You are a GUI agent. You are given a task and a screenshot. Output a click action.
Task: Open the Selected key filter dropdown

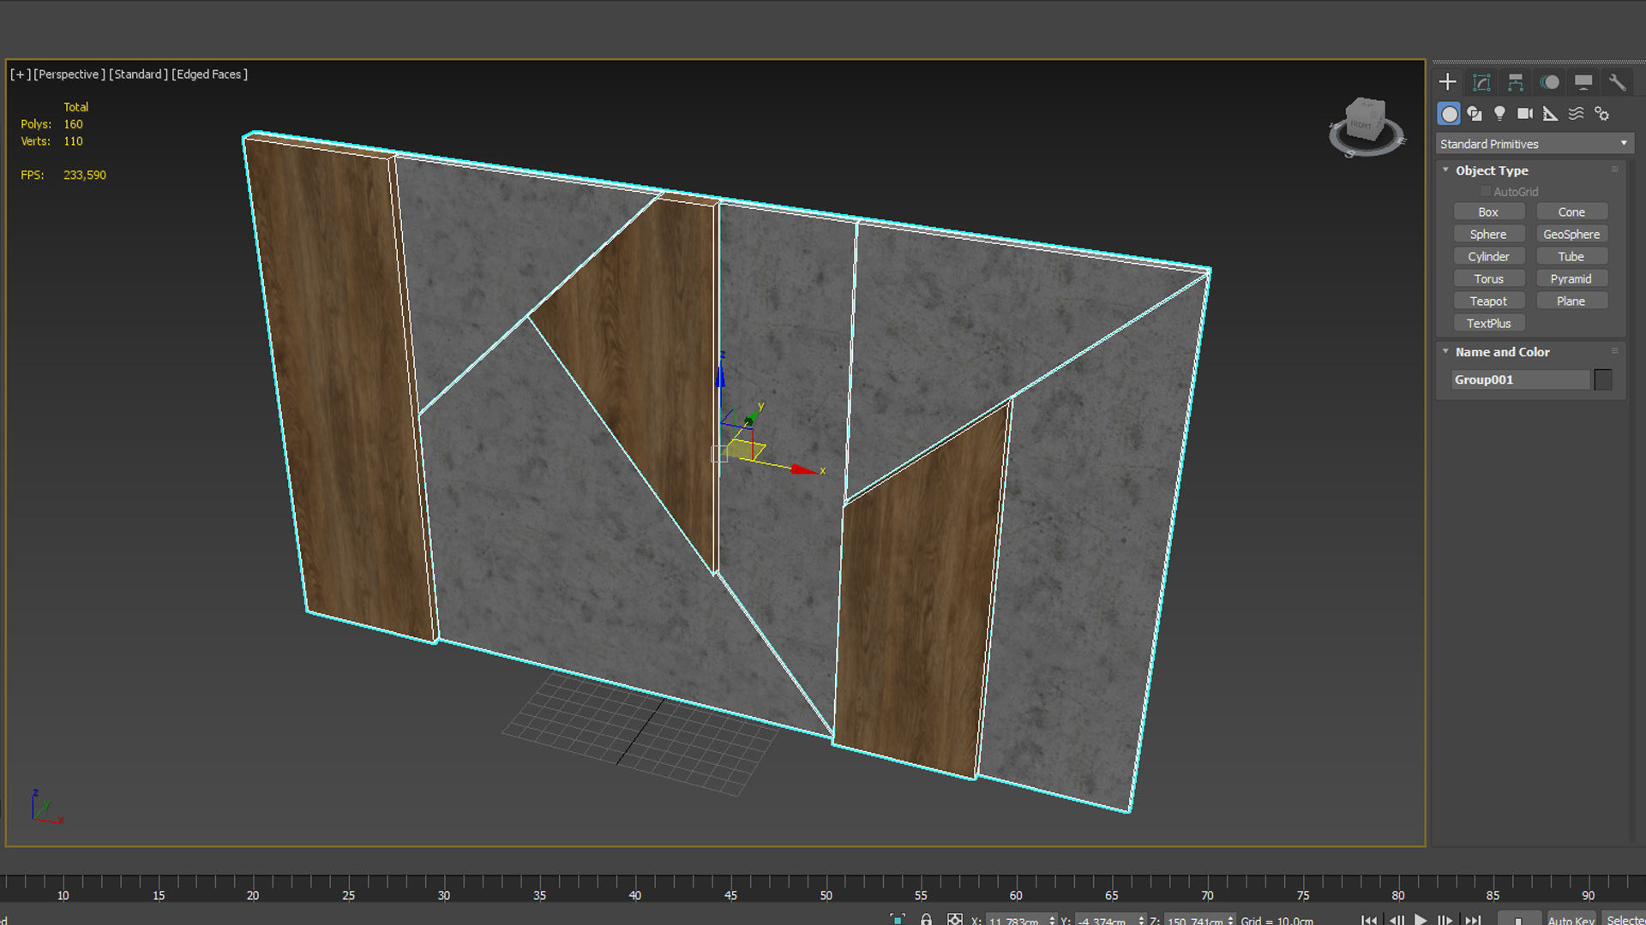pyautogui.click(x=1625, y=920)
